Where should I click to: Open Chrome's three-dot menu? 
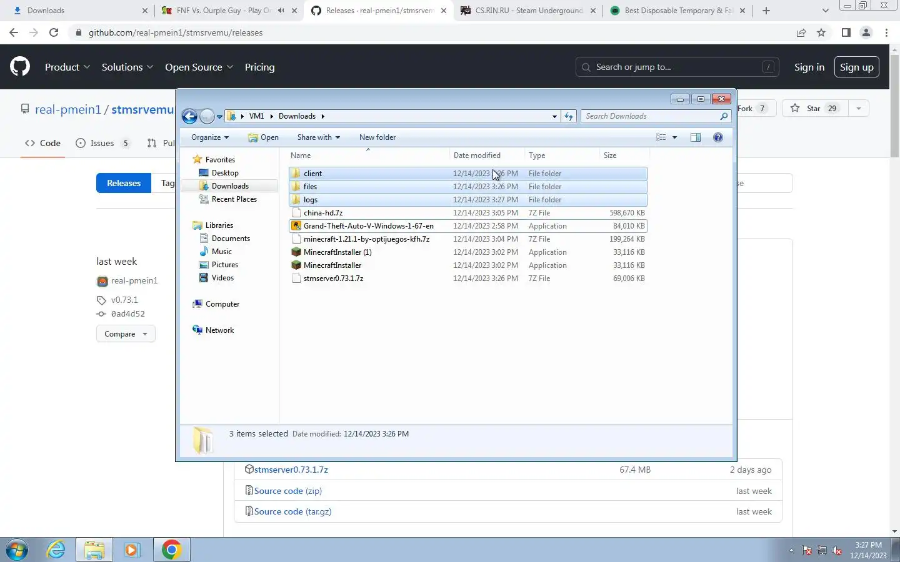[886, 32]
